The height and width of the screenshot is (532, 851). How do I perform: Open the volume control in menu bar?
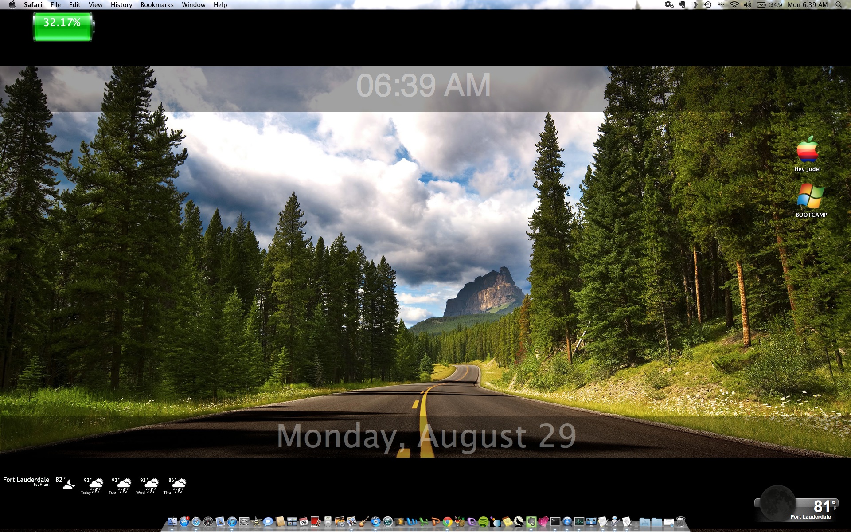coord(747,5)
